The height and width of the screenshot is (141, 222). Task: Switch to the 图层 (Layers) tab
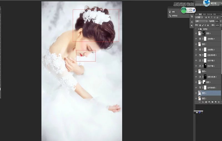200,14
